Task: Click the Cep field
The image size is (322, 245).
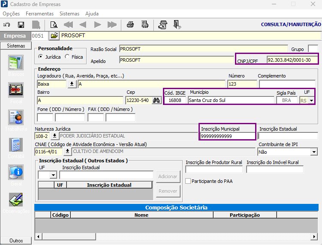Action: click(x=139, y=100)
